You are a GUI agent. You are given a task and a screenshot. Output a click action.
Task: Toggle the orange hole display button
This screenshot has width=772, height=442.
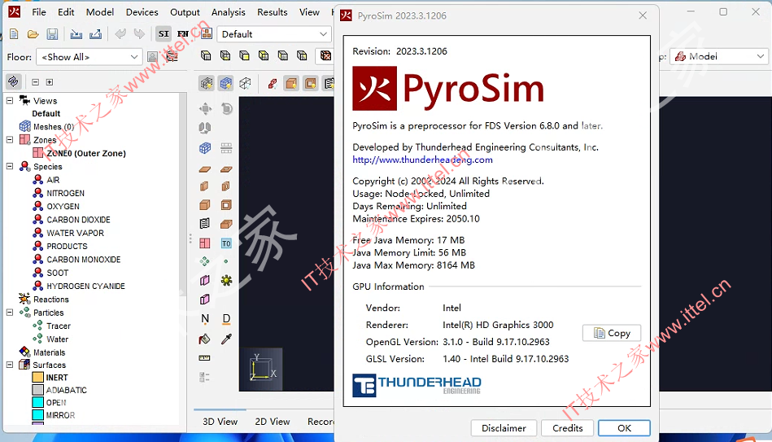pos(311,83)
